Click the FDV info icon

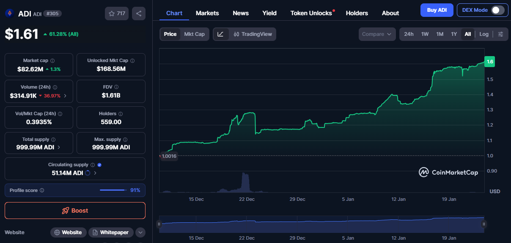coord(117,87)
